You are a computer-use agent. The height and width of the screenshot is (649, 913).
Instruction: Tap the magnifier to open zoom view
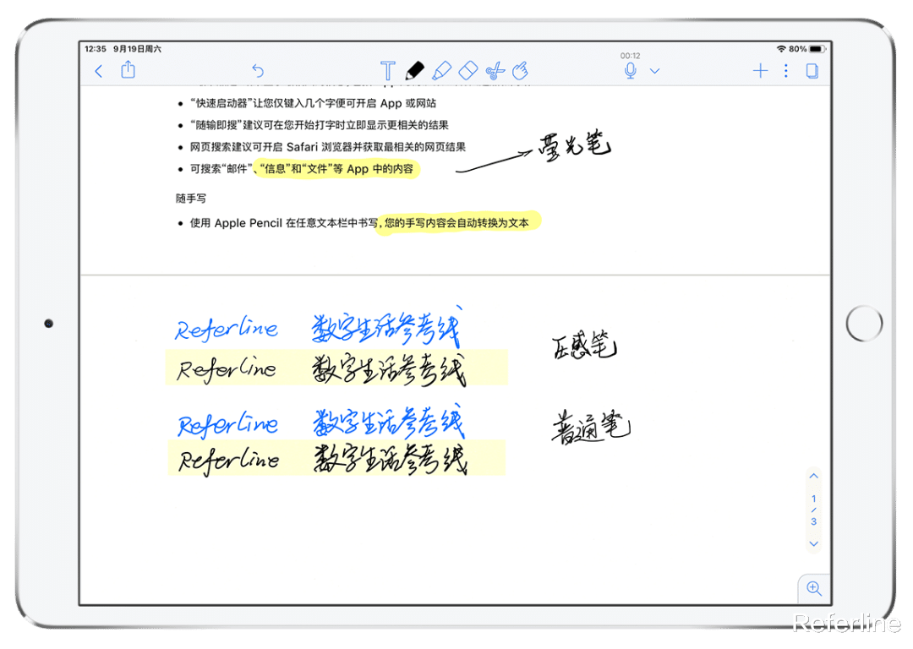click(813, 588)
